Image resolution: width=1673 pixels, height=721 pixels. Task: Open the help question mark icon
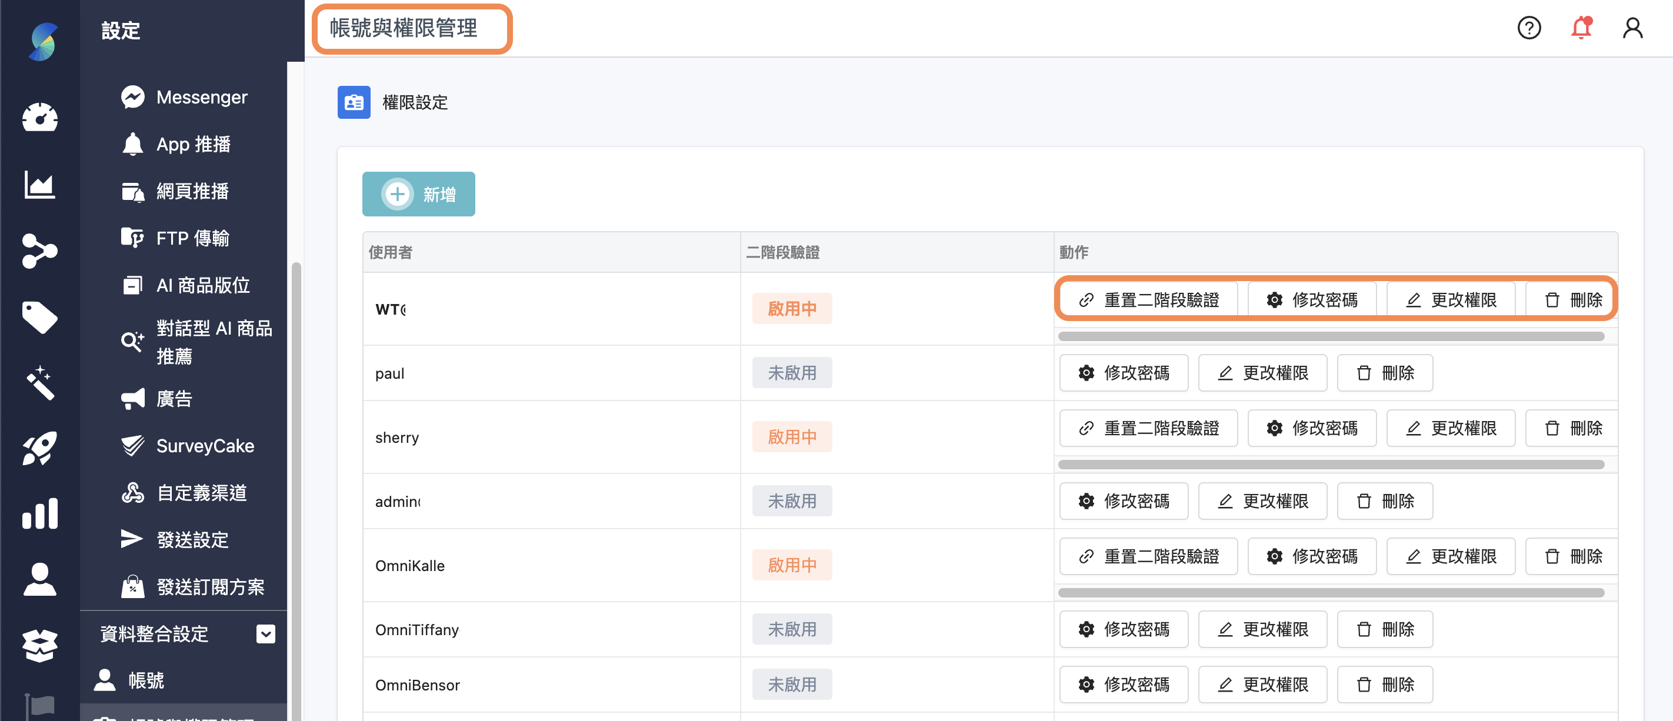1529,28
